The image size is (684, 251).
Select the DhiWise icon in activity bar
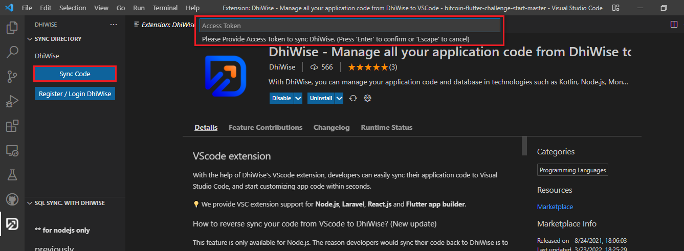(12, 224)
